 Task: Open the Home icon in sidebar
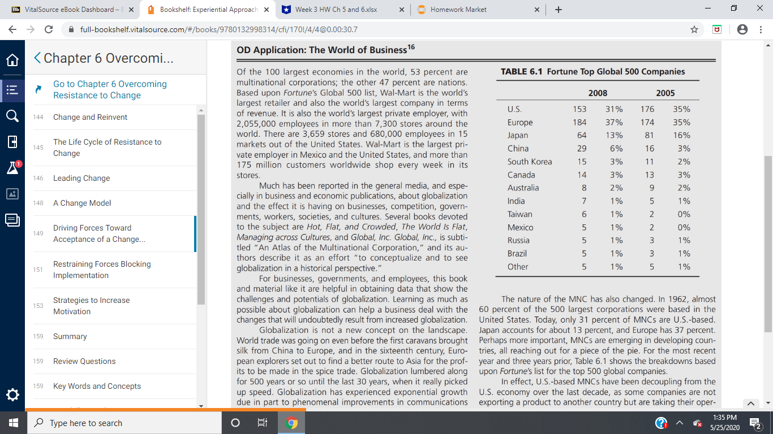click(12, 60)
